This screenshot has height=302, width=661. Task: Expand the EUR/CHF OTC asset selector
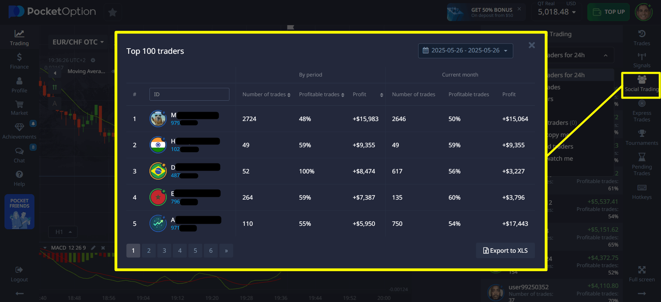(x=78, y=42)
